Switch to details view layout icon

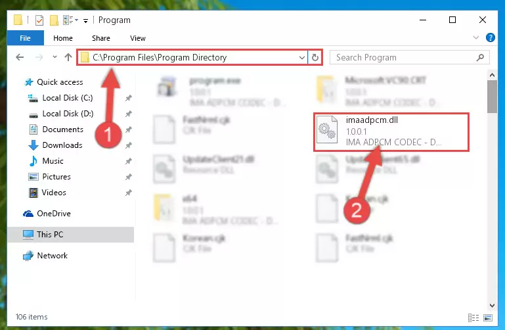[x=473, y=318]
